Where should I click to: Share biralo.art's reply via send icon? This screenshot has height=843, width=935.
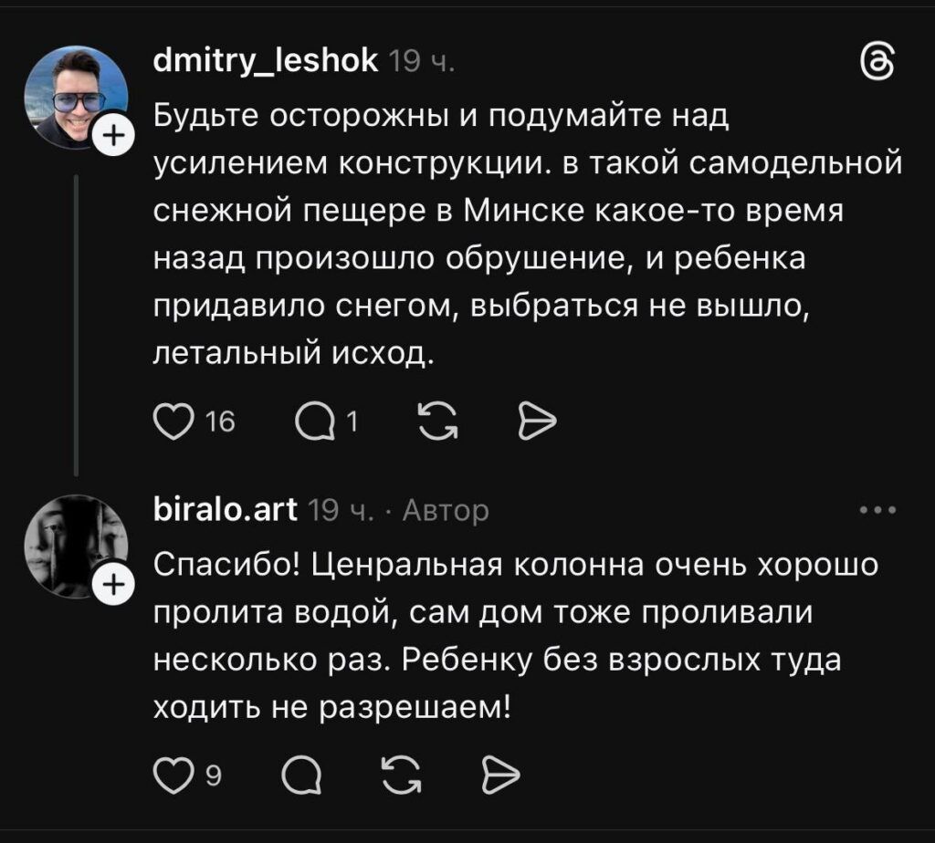click(499, 775)
